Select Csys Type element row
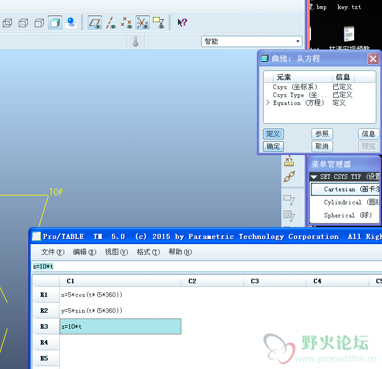 click(319, 95)
